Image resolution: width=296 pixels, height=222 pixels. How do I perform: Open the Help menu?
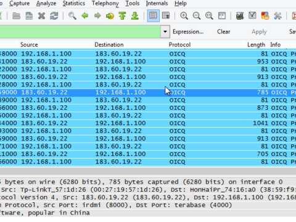(x=181, y=4)
